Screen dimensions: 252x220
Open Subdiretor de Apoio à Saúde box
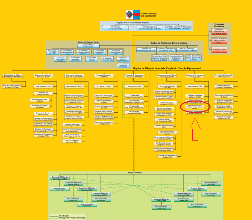pos(40,100)
